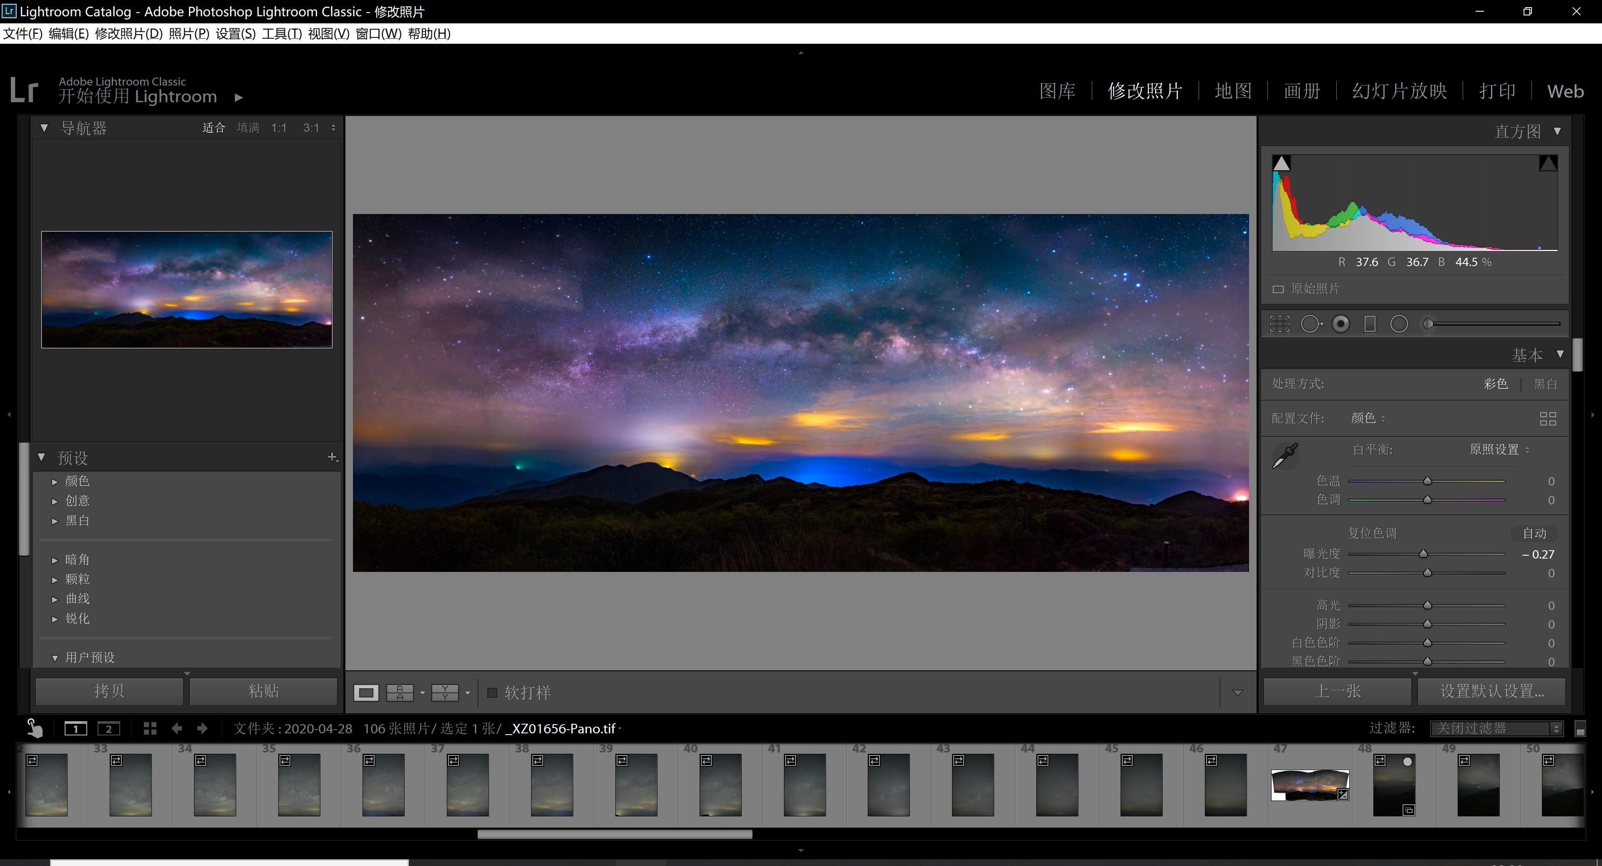Open the 关闭过滤器 filter dropdown
The image size is (1602, 866).
tap(1495, 728)
